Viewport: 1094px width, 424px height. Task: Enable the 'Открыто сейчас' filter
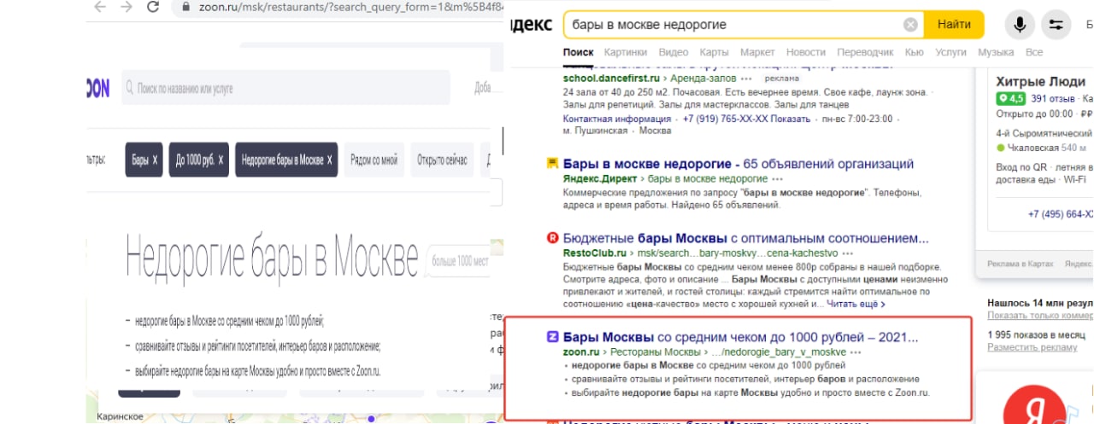[442, 160]
